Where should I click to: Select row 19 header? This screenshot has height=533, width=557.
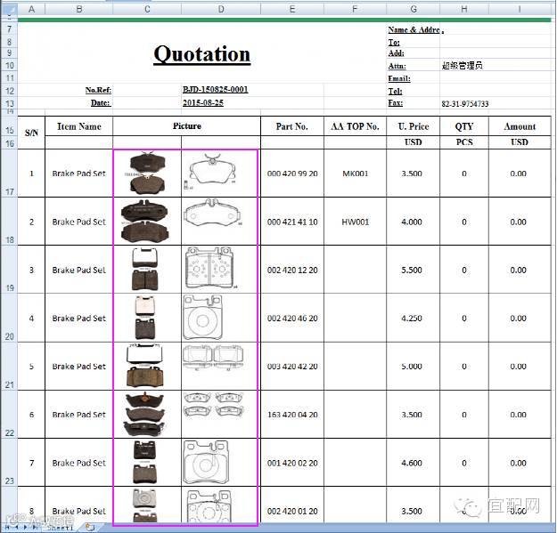tap(9, 269)
